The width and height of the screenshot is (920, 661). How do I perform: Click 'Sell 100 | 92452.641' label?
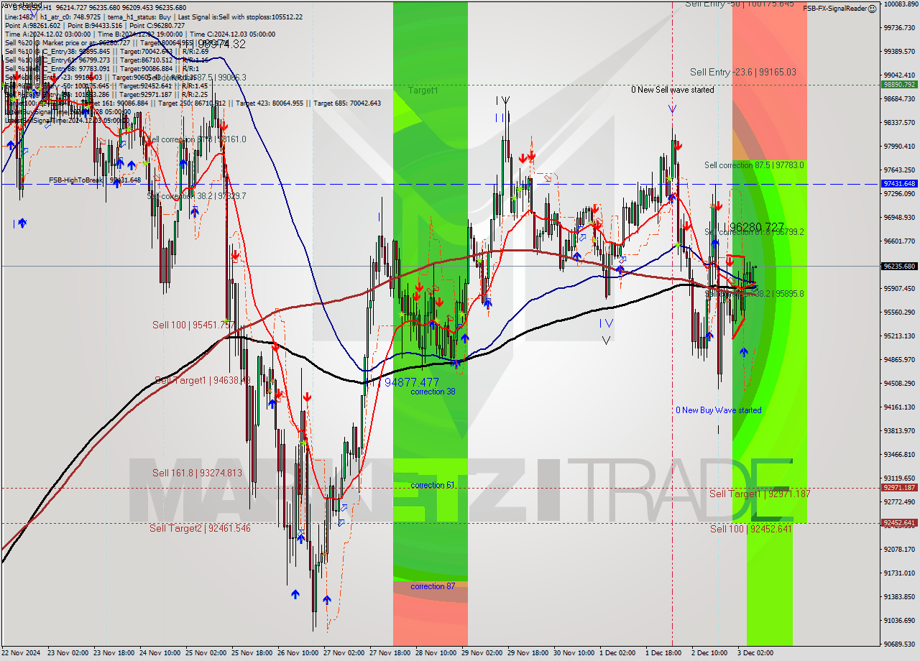tap(751, 529)
